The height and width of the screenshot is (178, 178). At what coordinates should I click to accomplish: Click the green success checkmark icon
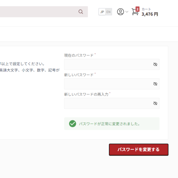point(72,123)
